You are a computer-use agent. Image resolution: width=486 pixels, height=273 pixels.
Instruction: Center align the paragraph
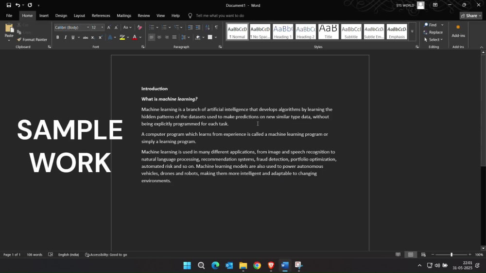[x=159, y=37]
